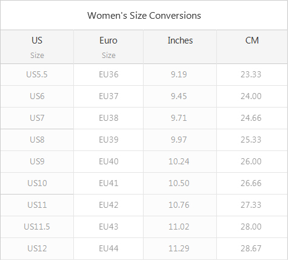Click the Inches column header
The height and width of the screenshot is (261, 289).
point(180,47)
